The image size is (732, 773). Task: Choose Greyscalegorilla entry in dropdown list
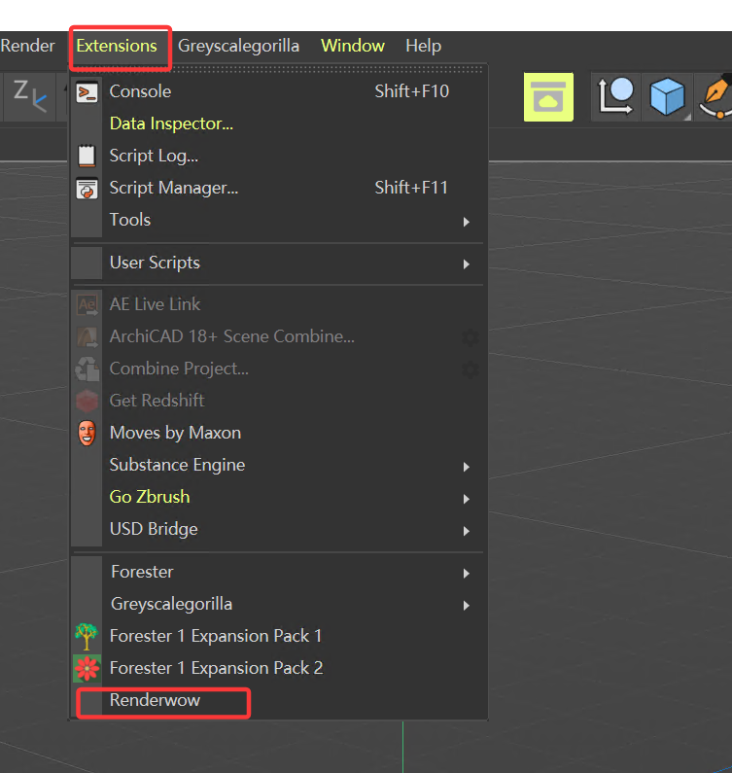[279, 604]
